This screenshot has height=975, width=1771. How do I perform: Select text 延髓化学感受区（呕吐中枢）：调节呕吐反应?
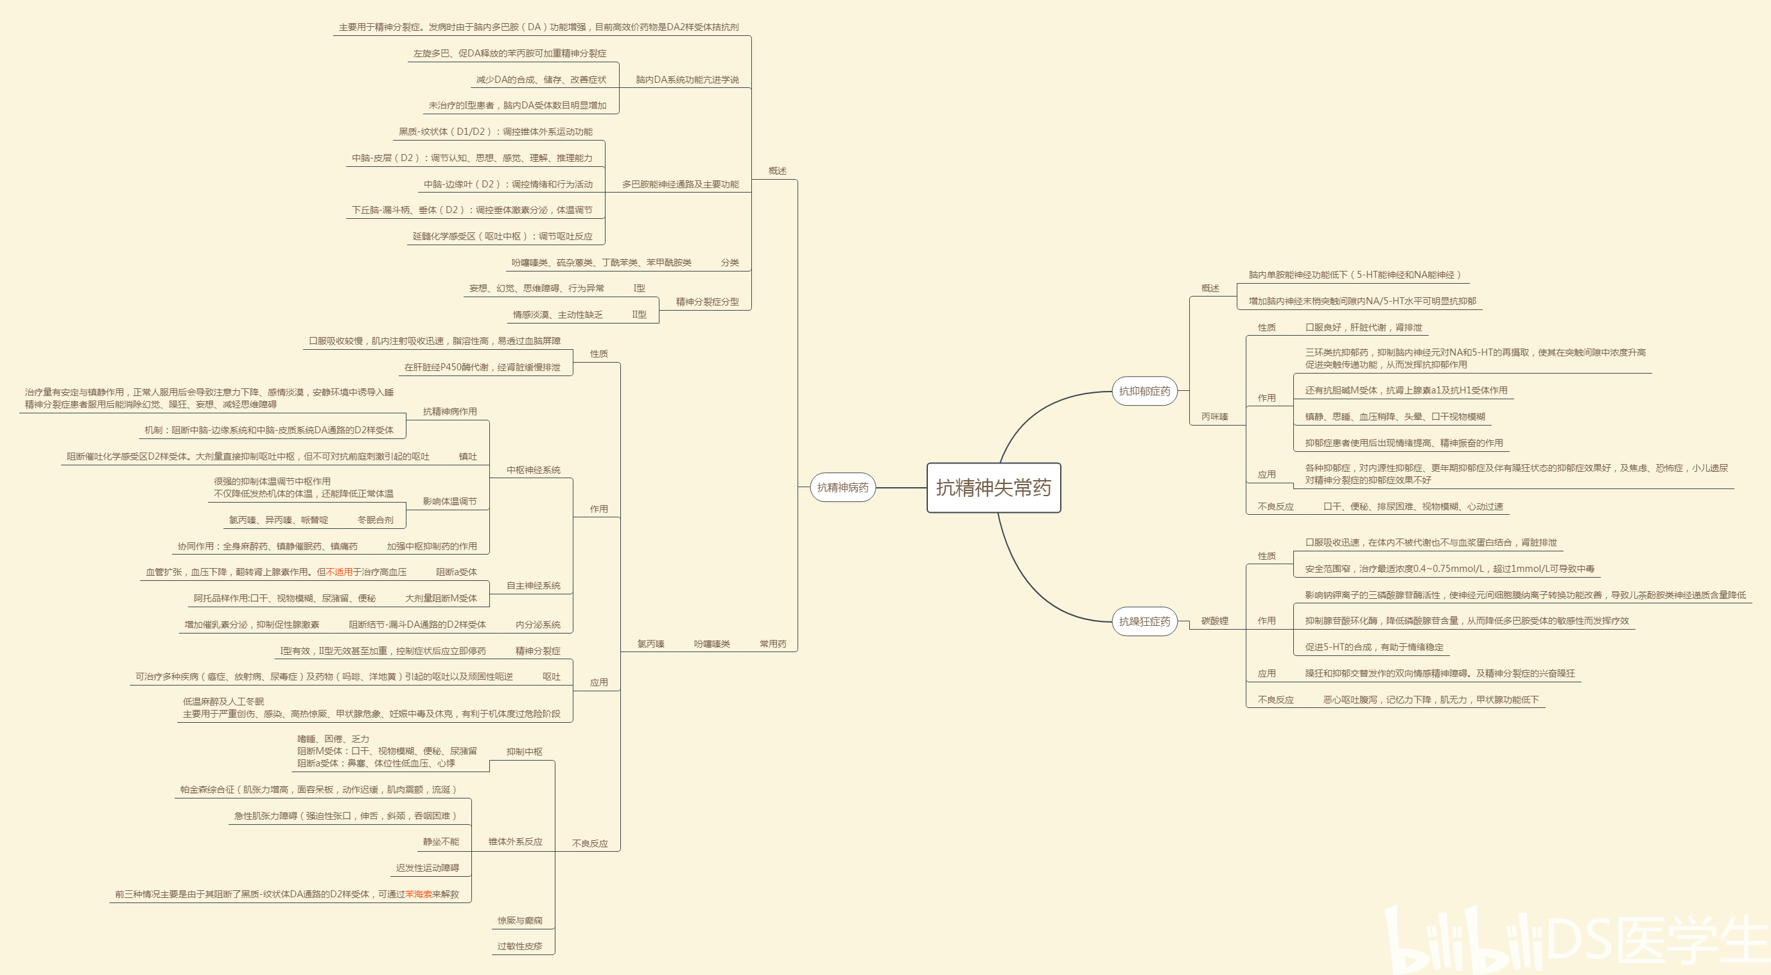[x=503, y=236]
